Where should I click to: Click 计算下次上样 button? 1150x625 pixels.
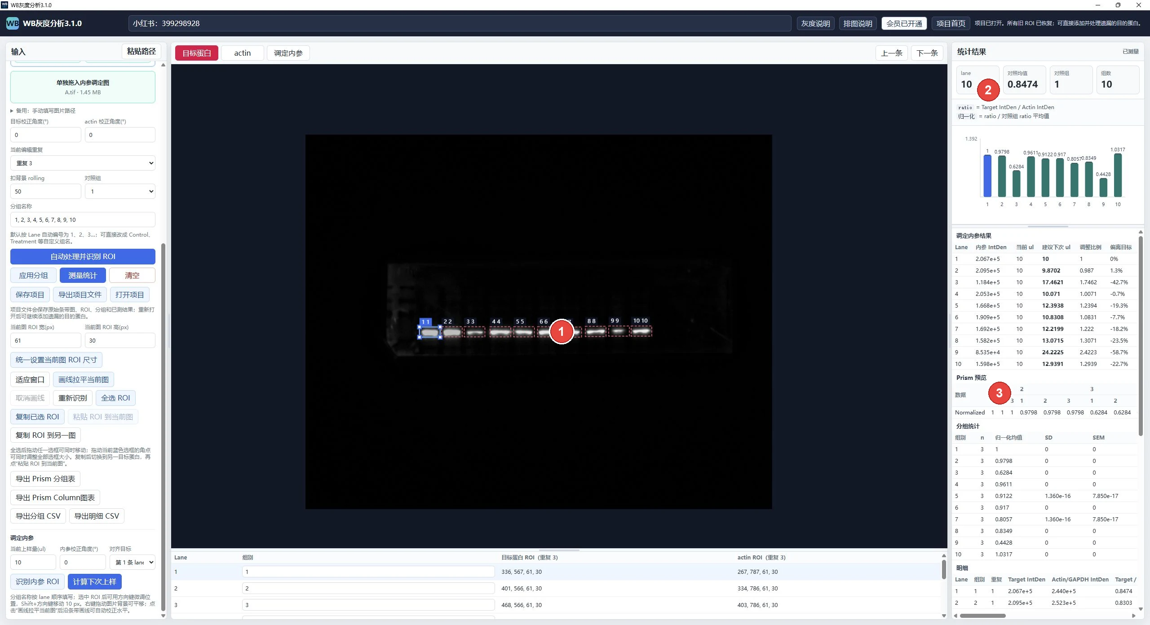(95, 581)
